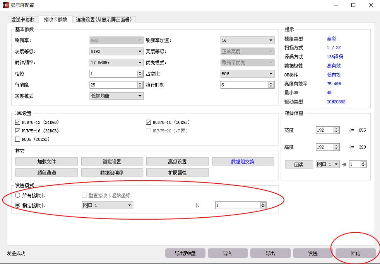This screenshot has width=380, height=264.
Task: Increase 宽度 with its up stepper arrow
Action: pos(335,129)
